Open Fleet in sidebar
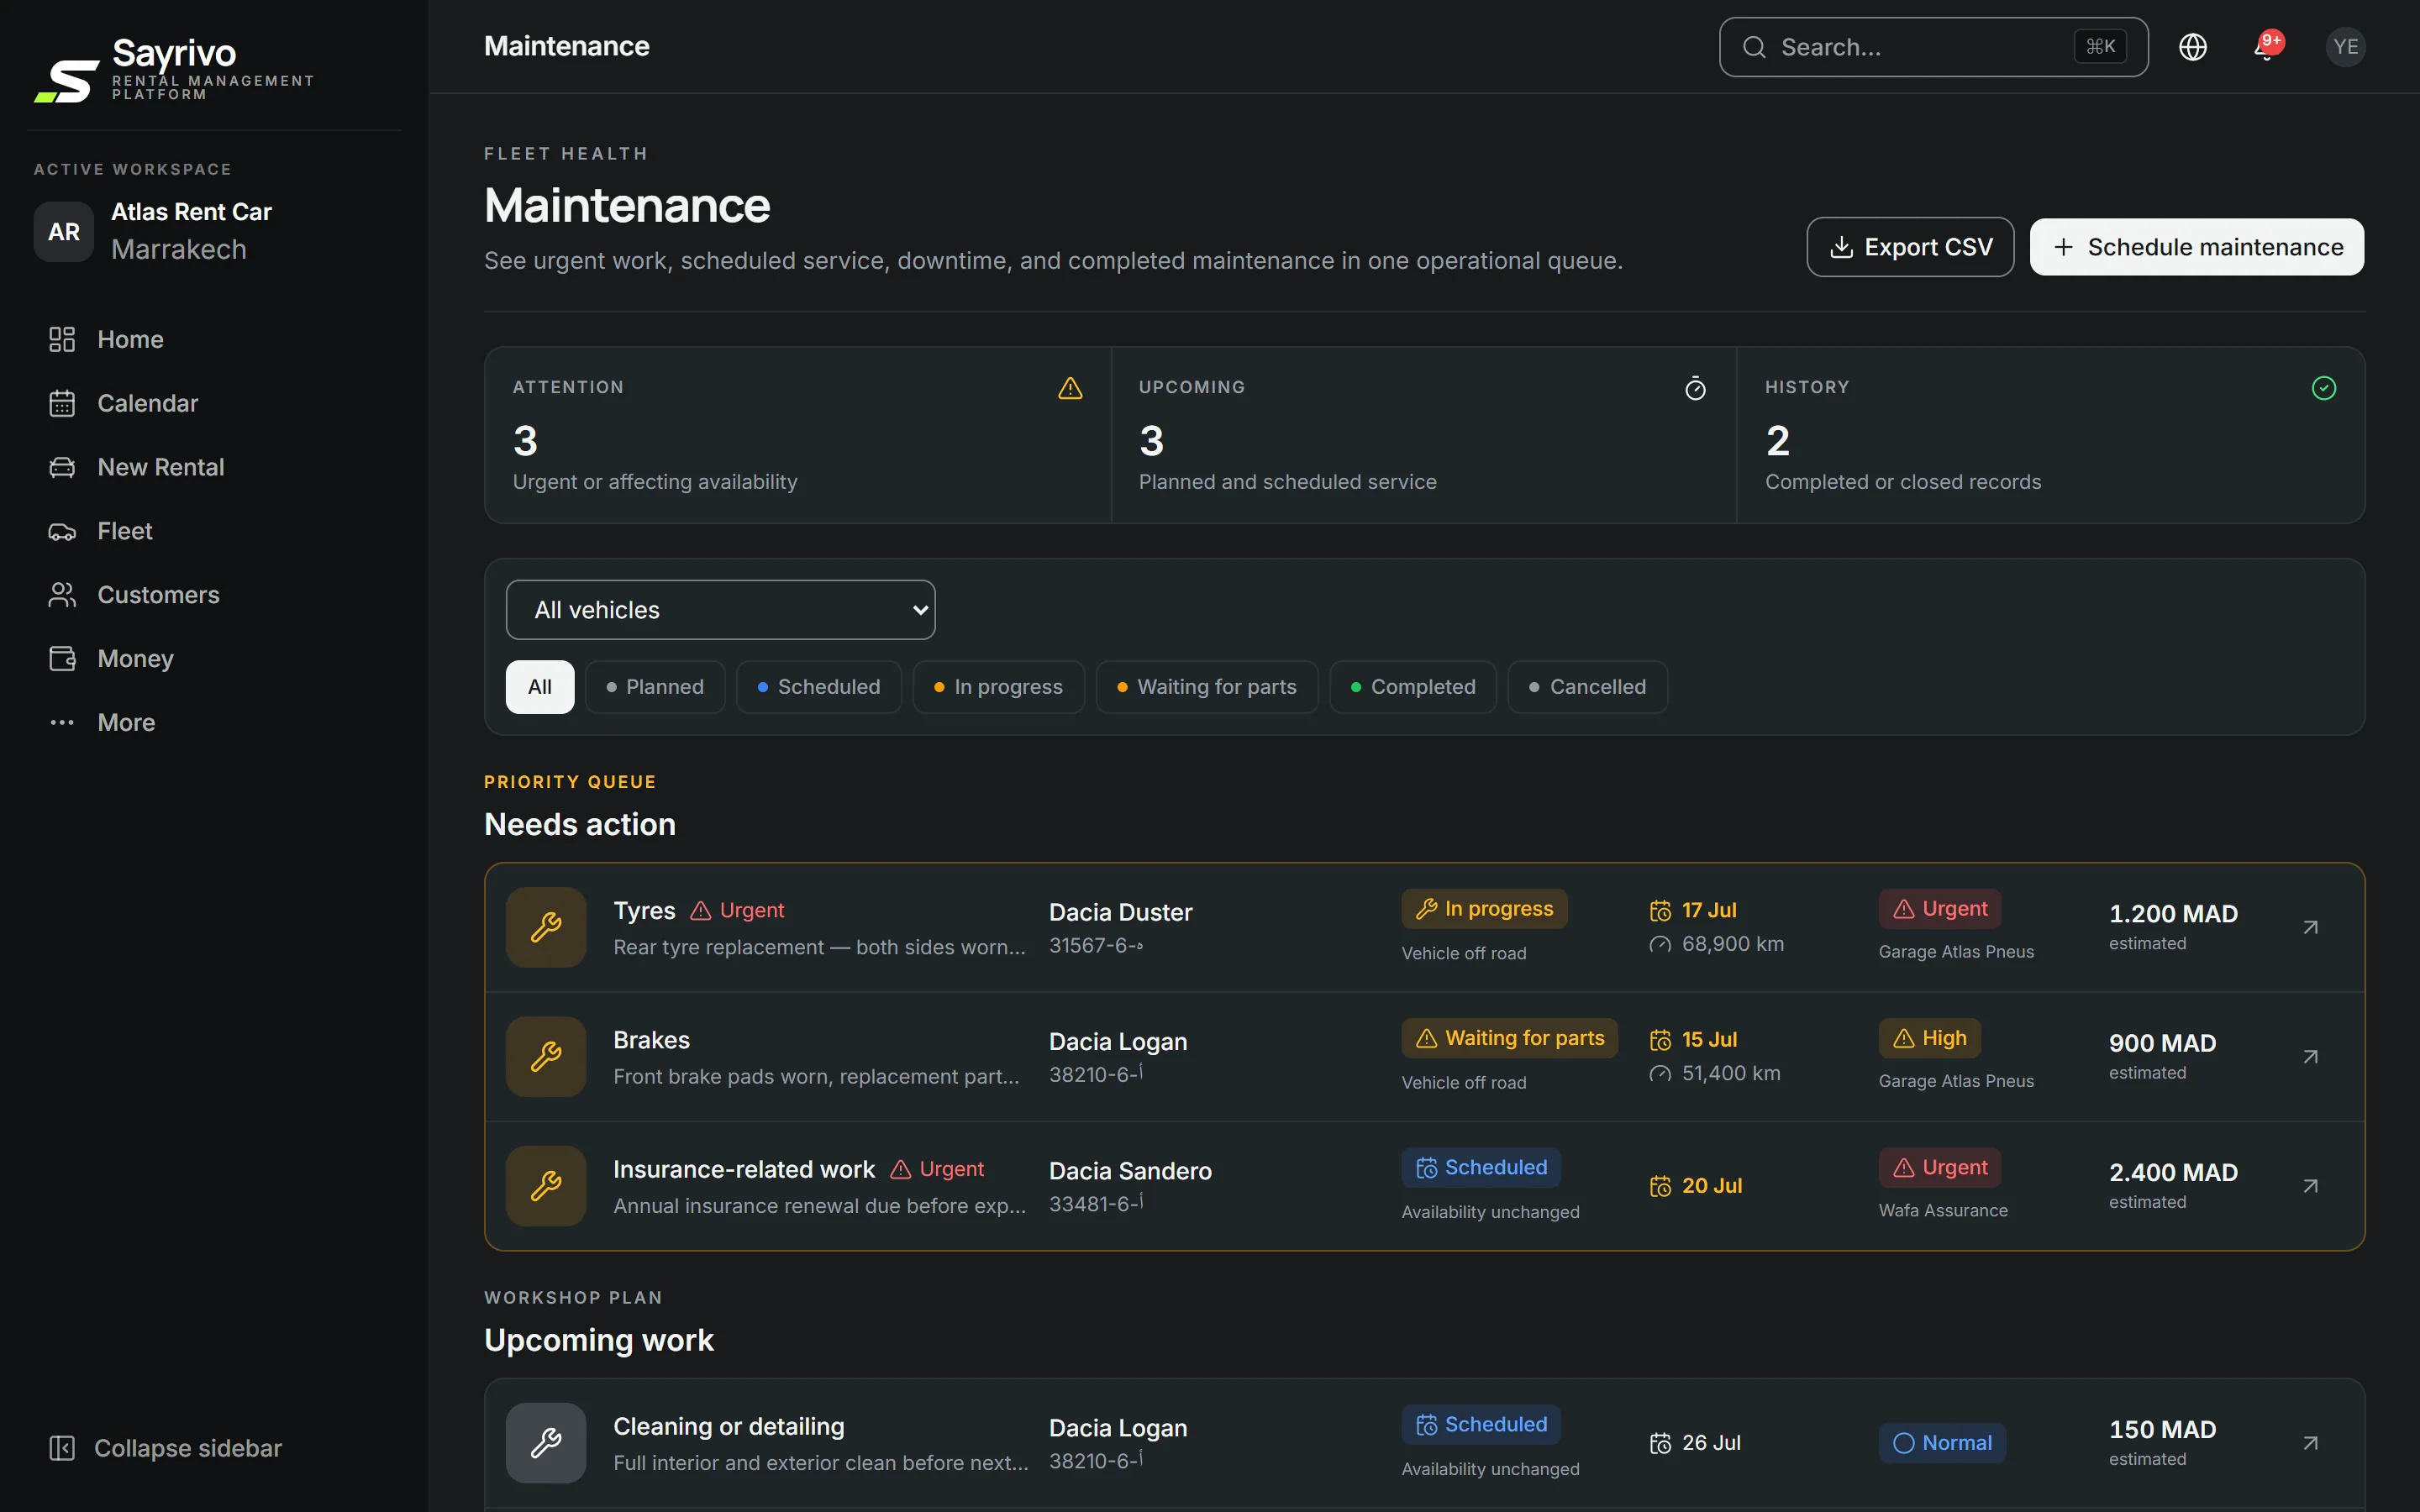Viewport: 2420px width, 1512px height. pos(214,531)
